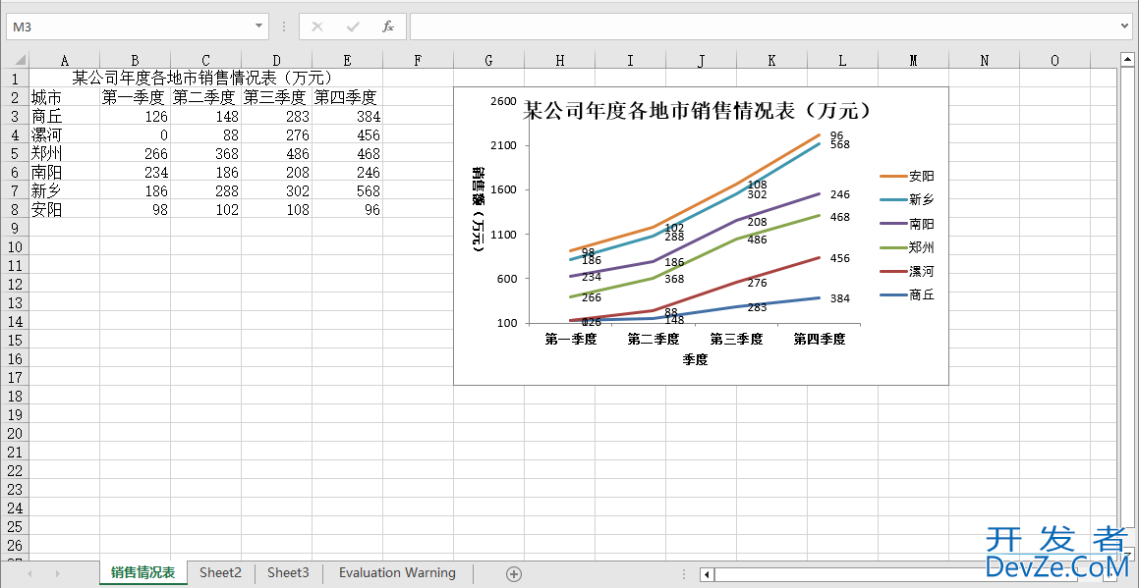Select the 安阳 cell in column A

(65, 210)
